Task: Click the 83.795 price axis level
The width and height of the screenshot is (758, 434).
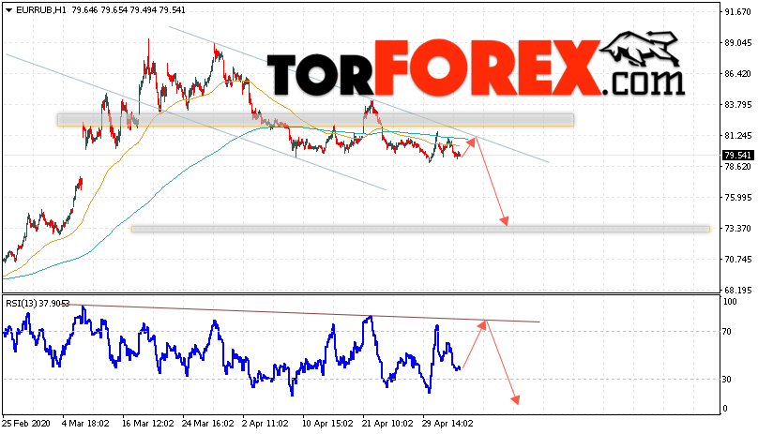Action: tap(738, 104)
